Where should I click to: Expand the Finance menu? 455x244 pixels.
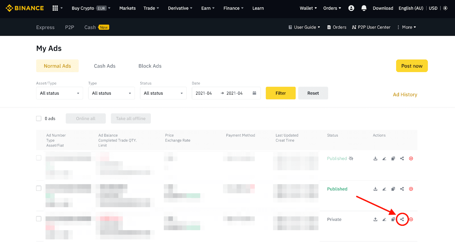233,8
